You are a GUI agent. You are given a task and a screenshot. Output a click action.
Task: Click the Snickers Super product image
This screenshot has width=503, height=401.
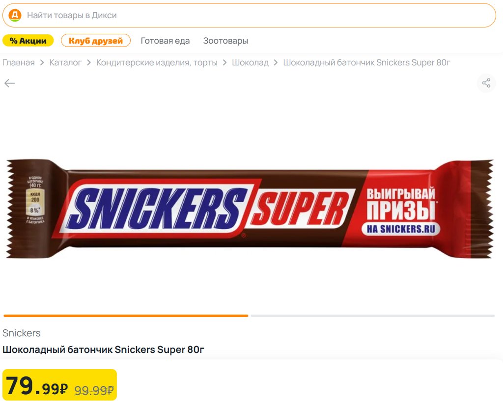click(250, 209)
